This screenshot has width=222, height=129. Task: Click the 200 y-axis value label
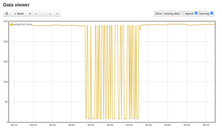pyautogui.click(x=6, y=42)
